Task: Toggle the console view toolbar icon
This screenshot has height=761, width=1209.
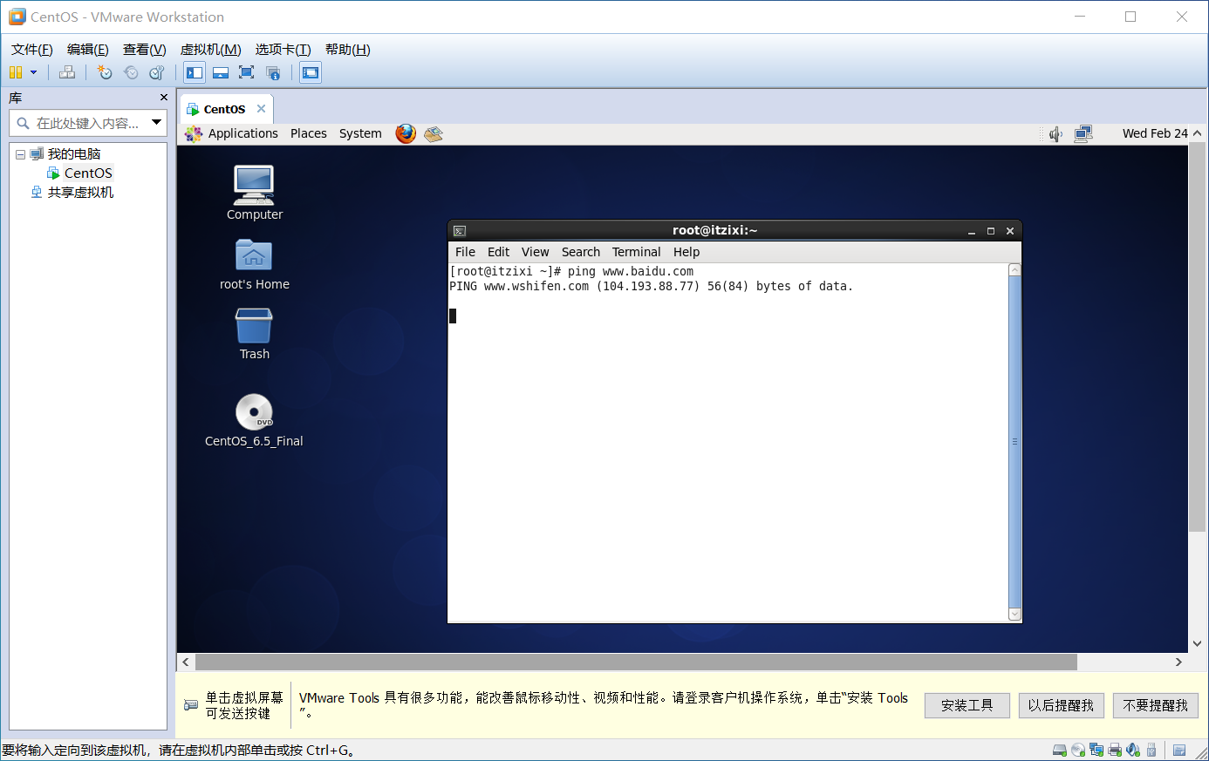Action: click(x=311, y=72)
